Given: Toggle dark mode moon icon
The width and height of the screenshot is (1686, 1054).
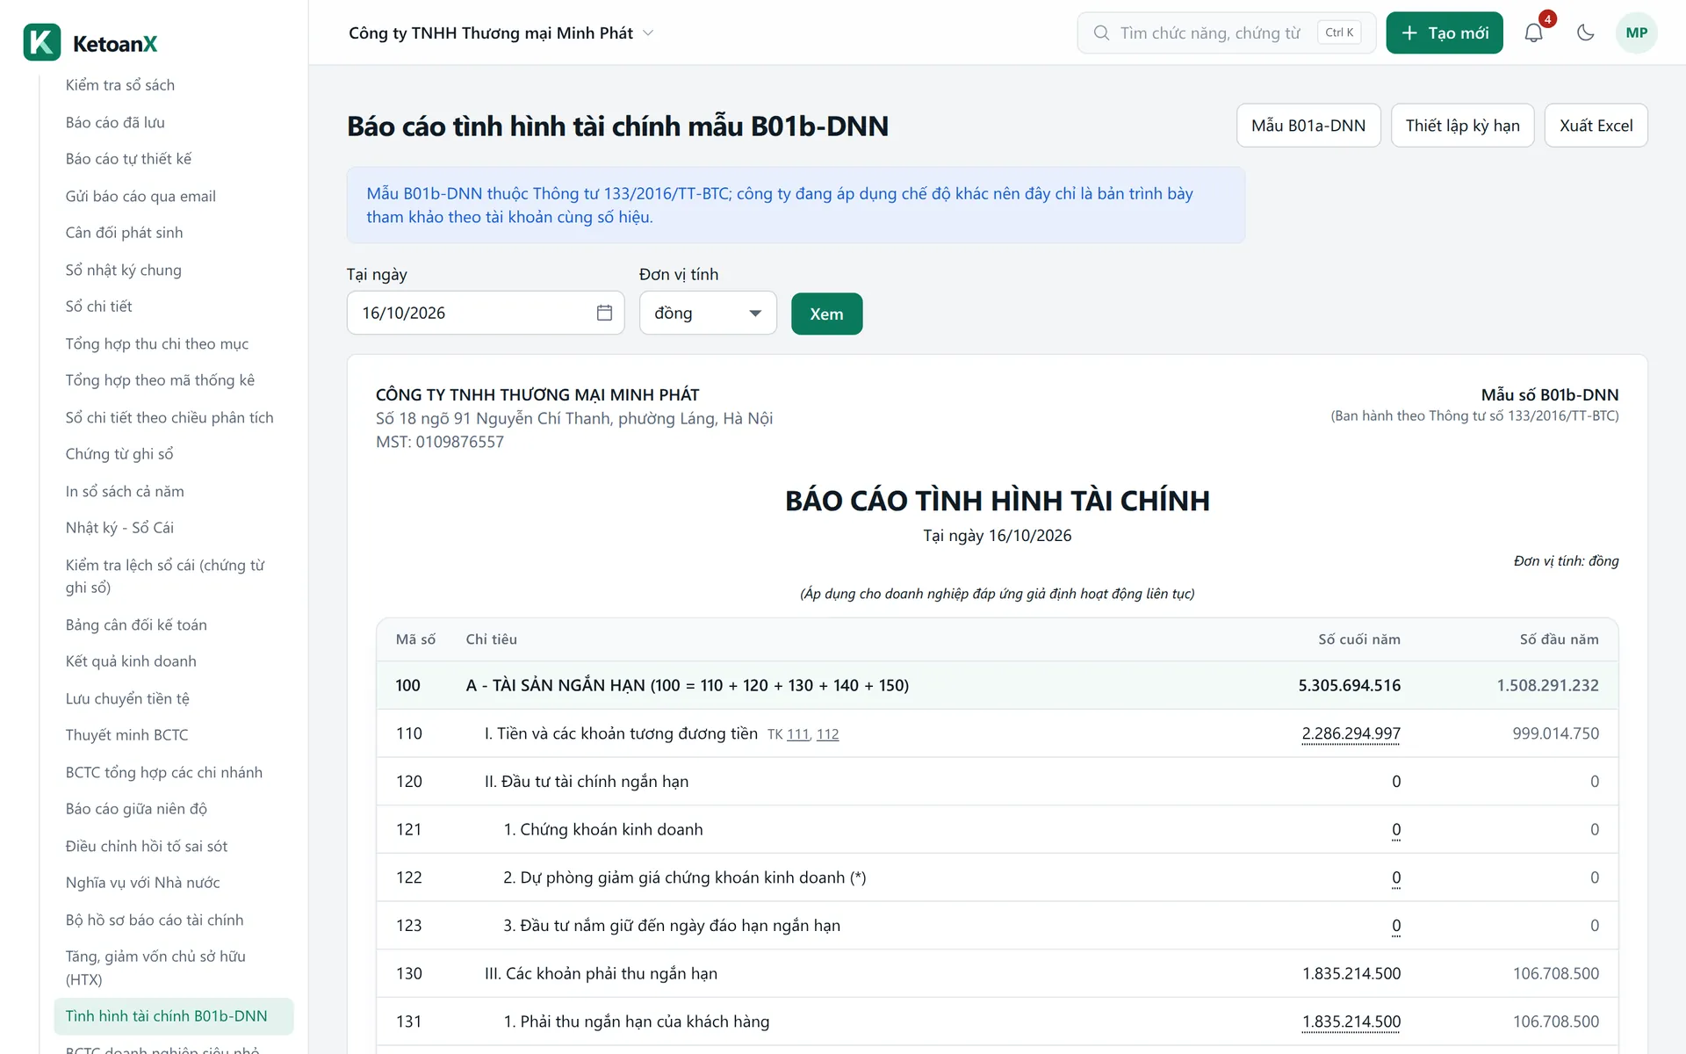Looking at the screenshot, I should tap(1585, 32).
